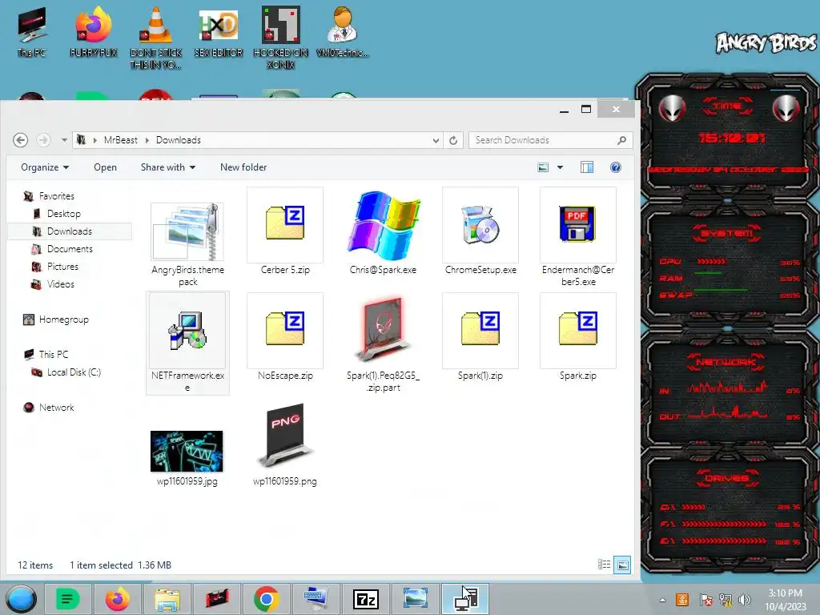
Task: Launch Chrome from the taskbar
Action: (x=266, y=599)
